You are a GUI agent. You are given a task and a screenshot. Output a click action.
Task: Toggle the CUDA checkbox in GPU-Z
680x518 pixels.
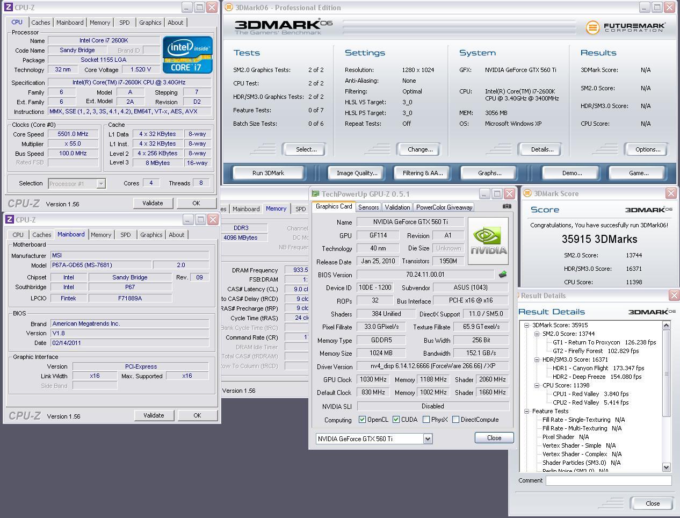pyautogui.click(x=396, y=420)
